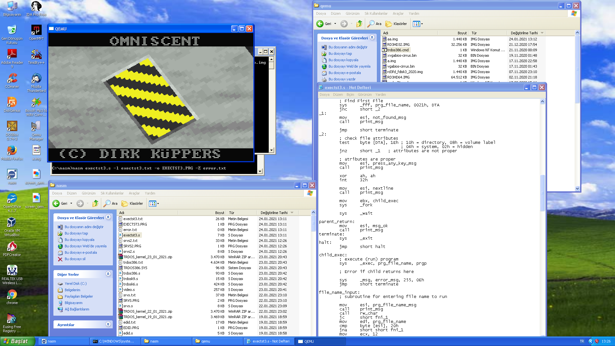This screenshot has width=615, height=346.
Task: Select the chrome desktop icon
Action: 12,297
